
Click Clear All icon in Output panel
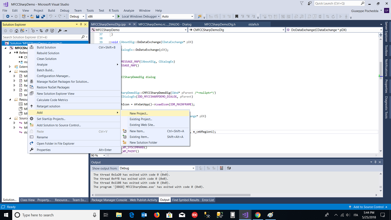pos(222,168)
